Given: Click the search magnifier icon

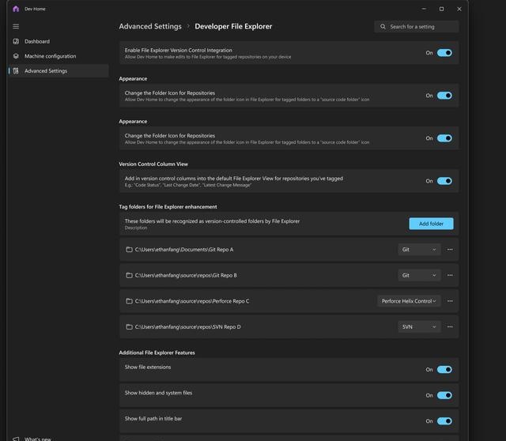Looking at the screenshot, I should (x=383, y=26).
